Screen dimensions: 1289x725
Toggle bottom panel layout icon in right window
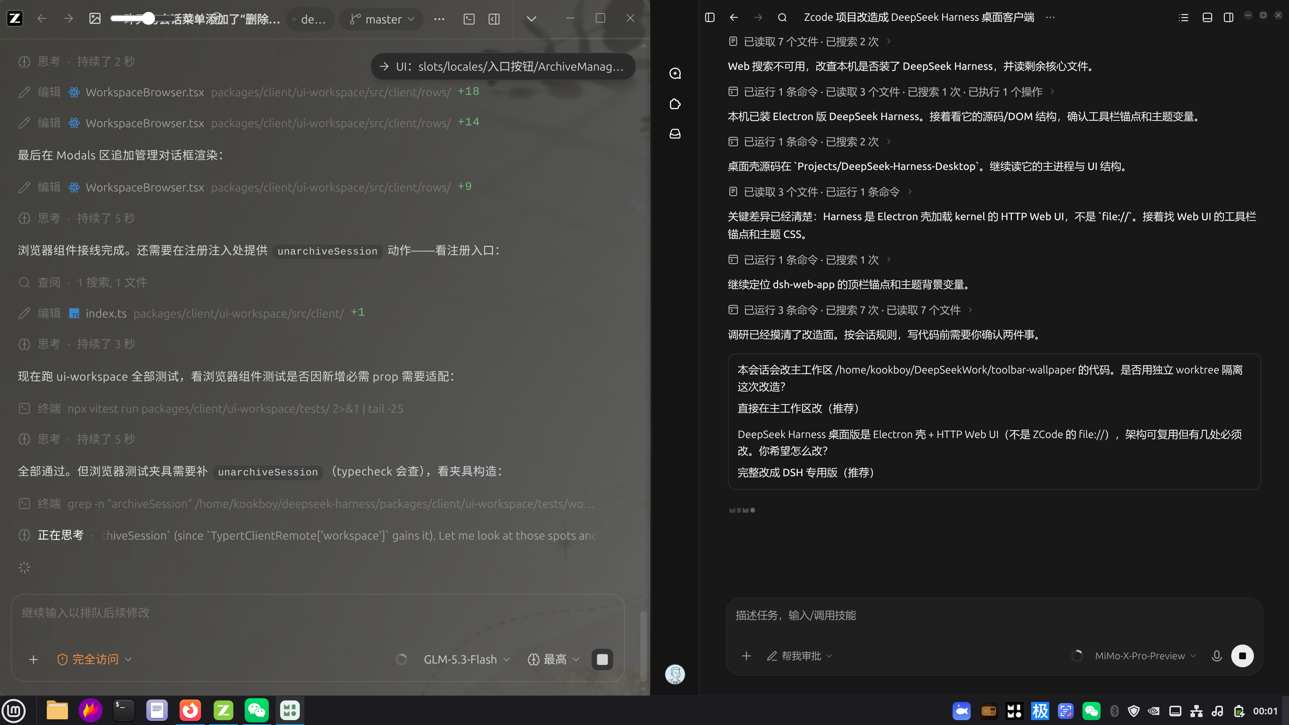[1207, 17]
